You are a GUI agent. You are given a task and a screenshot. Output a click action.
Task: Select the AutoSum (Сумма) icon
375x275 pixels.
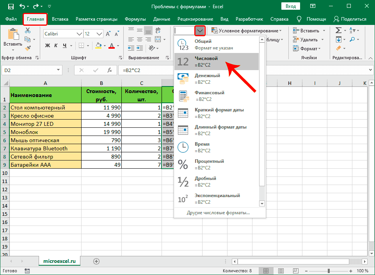[x=339, y=30]
